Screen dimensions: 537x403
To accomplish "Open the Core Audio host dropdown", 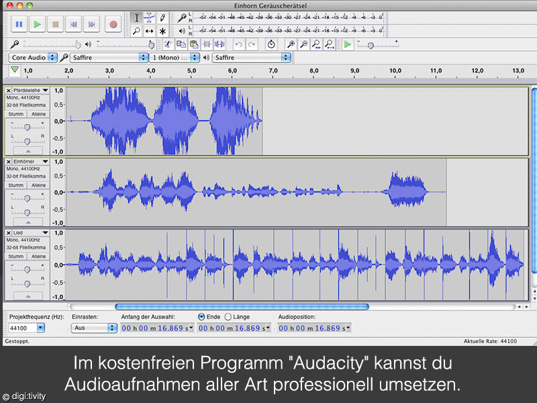I will [x=33, y=58].
